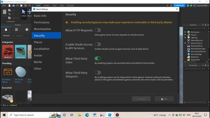This screenshot has width=210, height=118.
Task: Open Permissions settings tab
Action: coord(46,22)
